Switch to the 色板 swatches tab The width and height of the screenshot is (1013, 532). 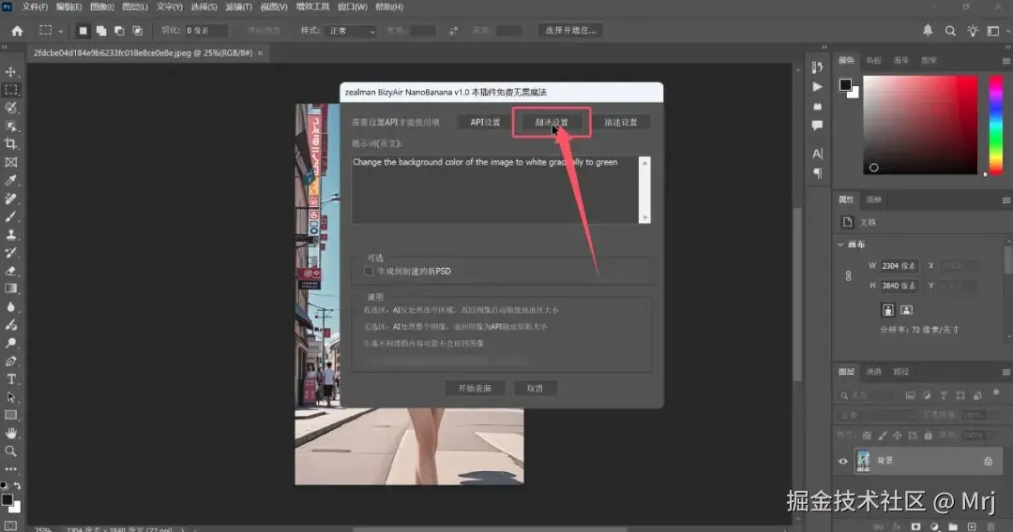click(873, 61)
